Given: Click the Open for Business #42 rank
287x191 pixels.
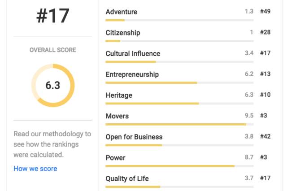Looking at the screenshot, I should [265, 136].
